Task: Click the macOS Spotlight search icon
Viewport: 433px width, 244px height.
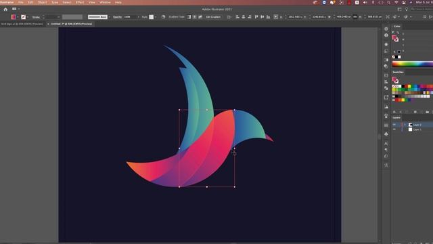Action: click(388, 2)
